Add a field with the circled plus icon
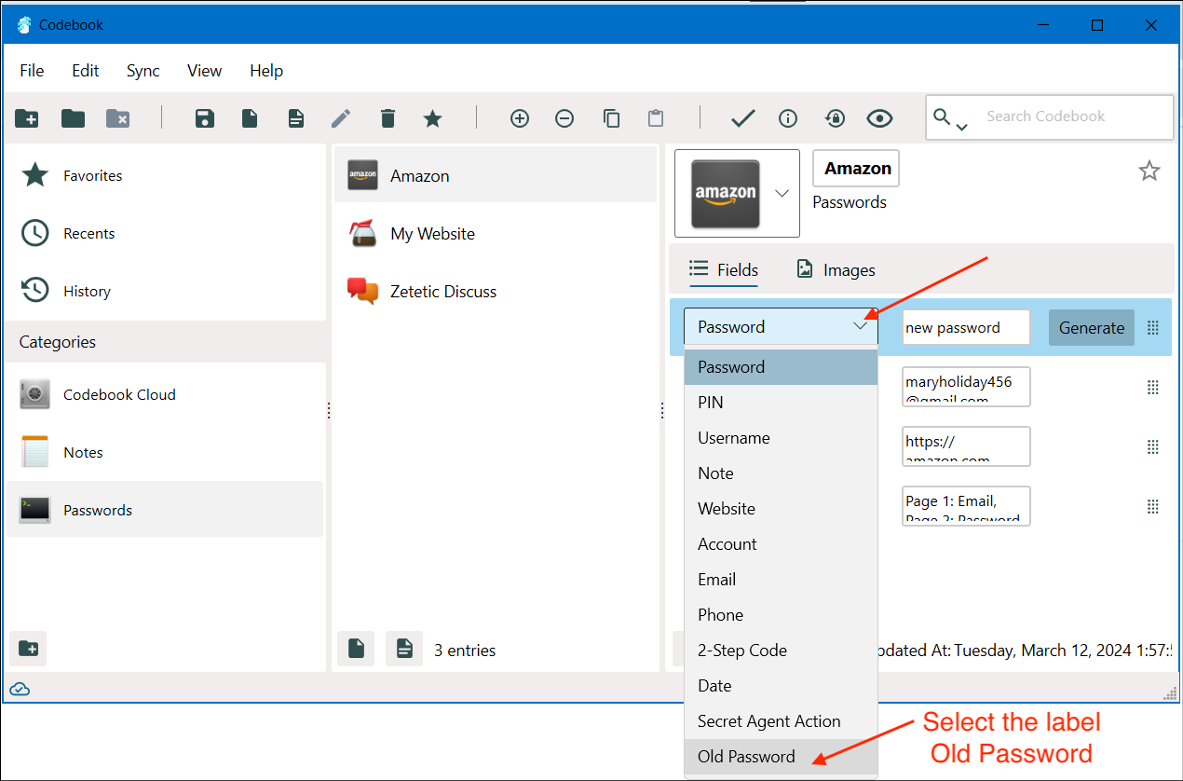1183x781 pixels. [x=520, y=118]
